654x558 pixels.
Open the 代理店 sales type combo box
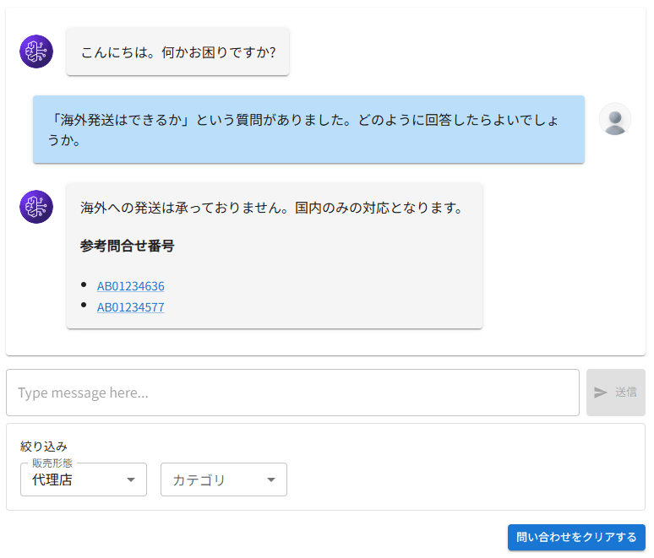tap(73, 479)
